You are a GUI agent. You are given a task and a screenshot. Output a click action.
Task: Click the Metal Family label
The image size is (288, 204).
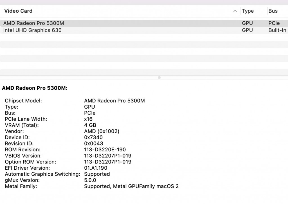pyautogui.click(x=21, y=186)
